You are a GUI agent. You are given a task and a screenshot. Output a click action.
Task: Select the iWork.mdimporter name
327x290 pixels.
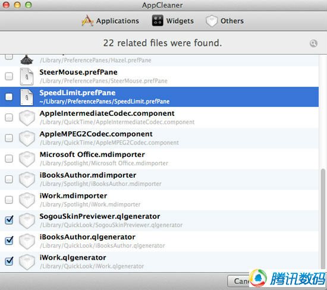coord(73,196)
